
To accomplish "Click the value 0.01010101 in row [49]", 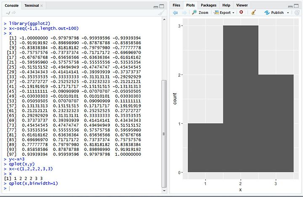I will (x=97, y=96).
